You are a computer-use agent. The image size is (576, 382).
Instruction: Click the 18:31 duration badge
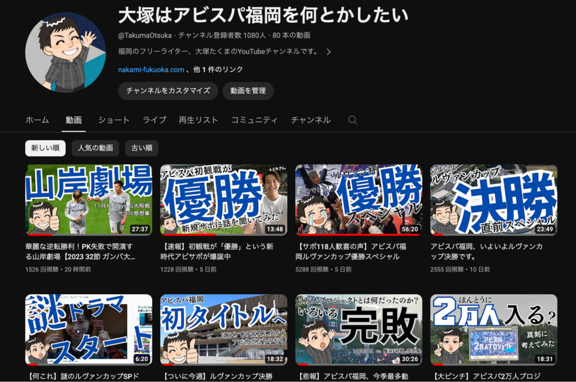[x=545, y=359]
